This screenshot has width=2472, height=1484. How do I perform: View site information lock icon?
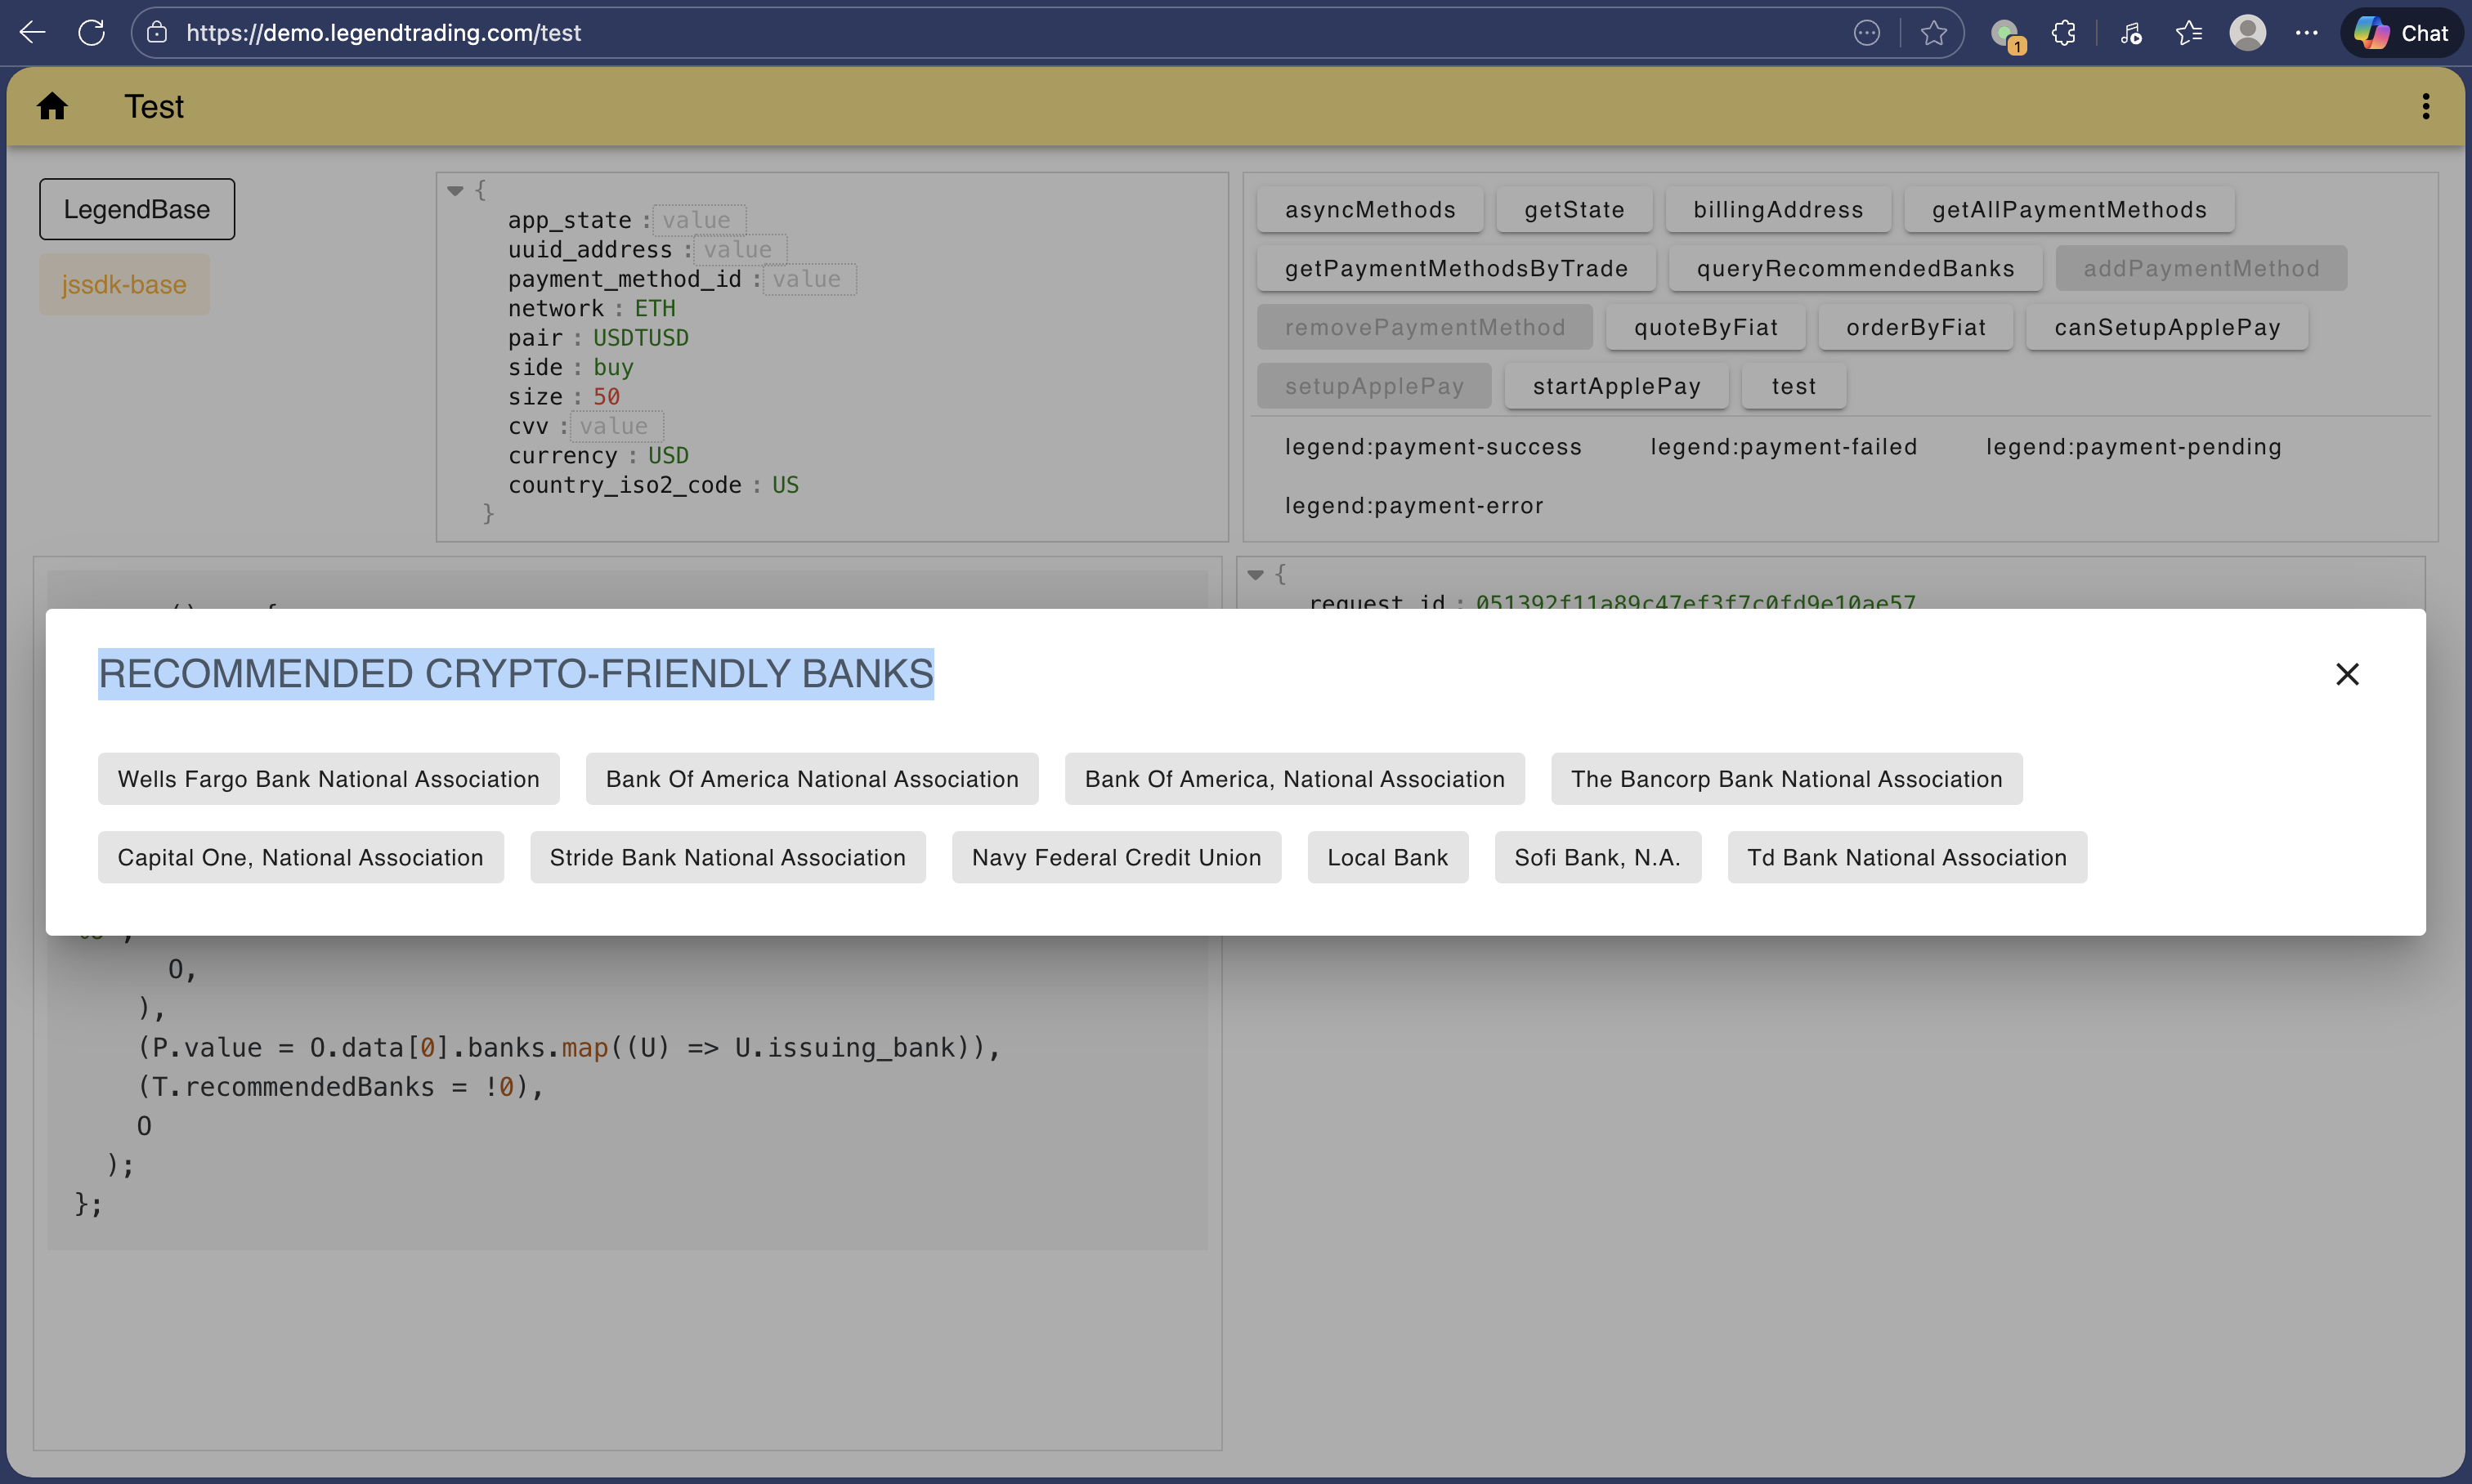[x=157, y=33]
